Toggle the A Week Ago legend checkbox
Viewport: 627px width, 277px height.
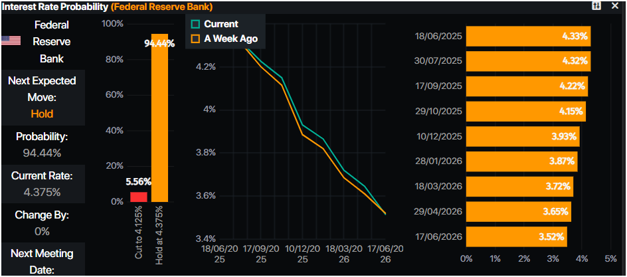(195, 39)
